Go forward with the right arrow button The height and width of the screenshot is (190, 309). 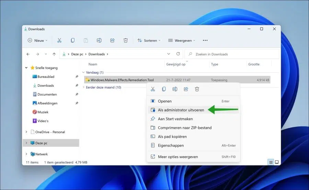click(x=37, y=54)
